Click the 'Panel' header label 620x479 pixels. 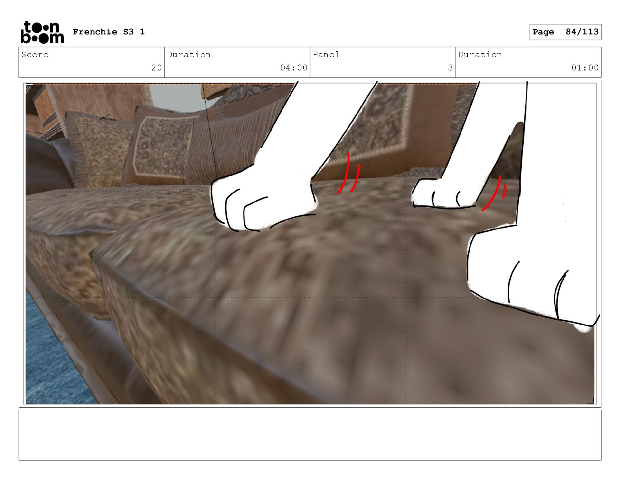[x=326, y=54]
